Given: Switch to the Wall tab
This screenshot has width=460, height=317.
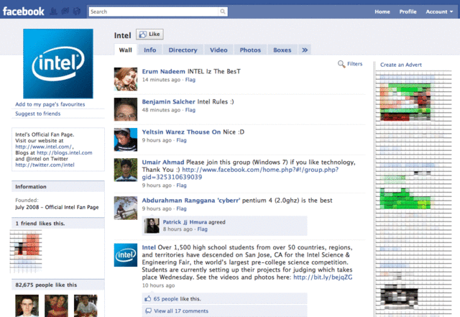Looking at the screenshot, I should coord(125,50).
